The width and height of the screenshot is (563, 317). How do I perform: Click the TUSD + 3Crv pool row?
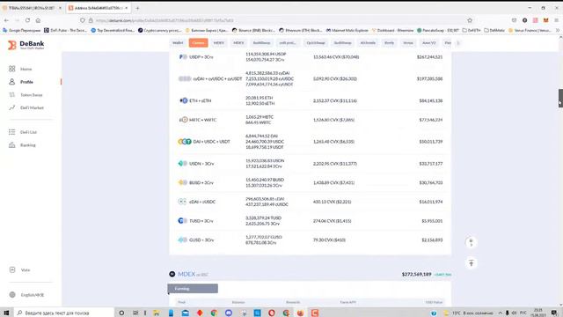(310, 221)
